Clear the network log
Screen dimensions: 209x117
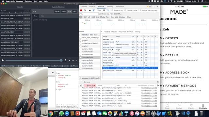point(85,10)
